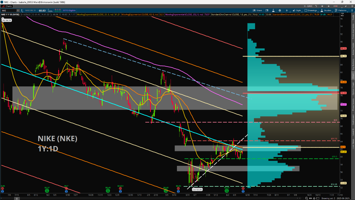Click the 0 - GRID layout selector
The image size is (355, 200).
[308, 6]
